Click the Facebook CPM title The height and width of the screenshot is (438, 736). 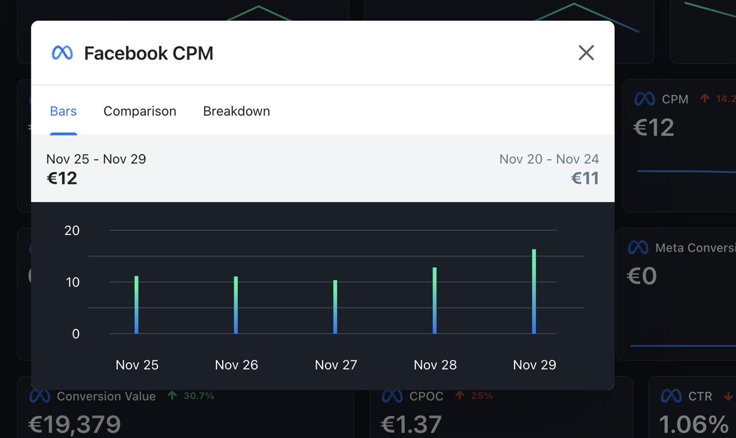149,53
